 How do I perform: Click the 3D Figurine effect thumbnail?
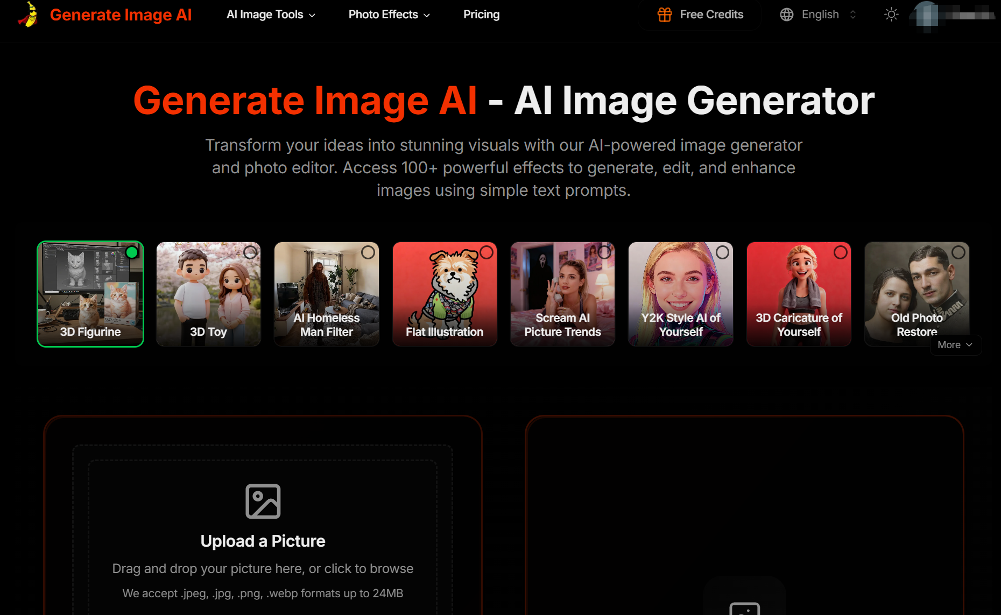(90, 294)
